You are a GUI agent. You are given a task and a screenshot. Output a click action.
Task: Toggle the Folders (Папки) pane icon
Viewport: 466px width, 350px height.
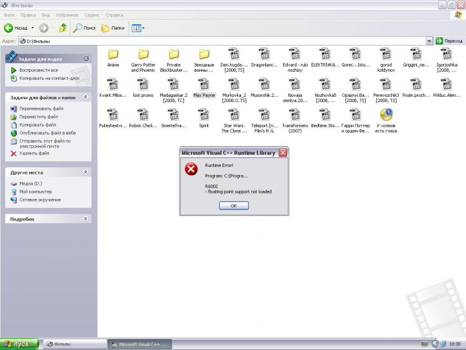(105, 28)
